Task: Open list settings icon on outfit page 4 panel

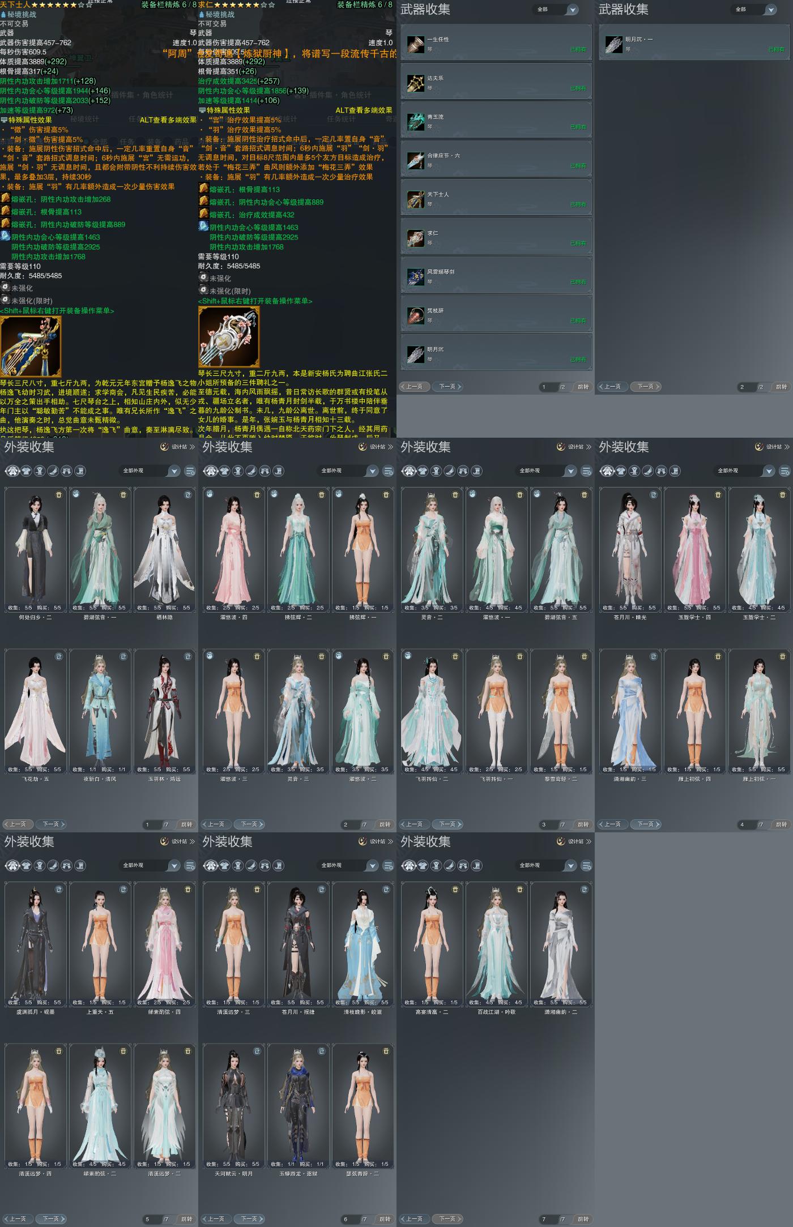Action: (785, 471)
